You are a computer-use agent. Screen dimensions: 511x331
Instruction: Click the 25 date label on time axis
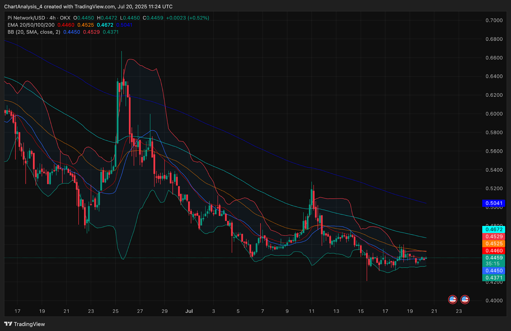116,311
